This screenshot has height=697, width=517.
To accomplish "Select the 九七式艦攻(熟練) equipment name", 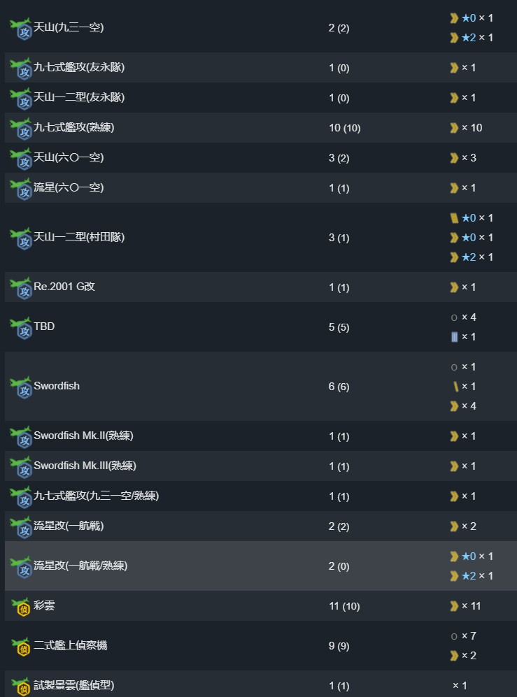I will coord(74,127).
